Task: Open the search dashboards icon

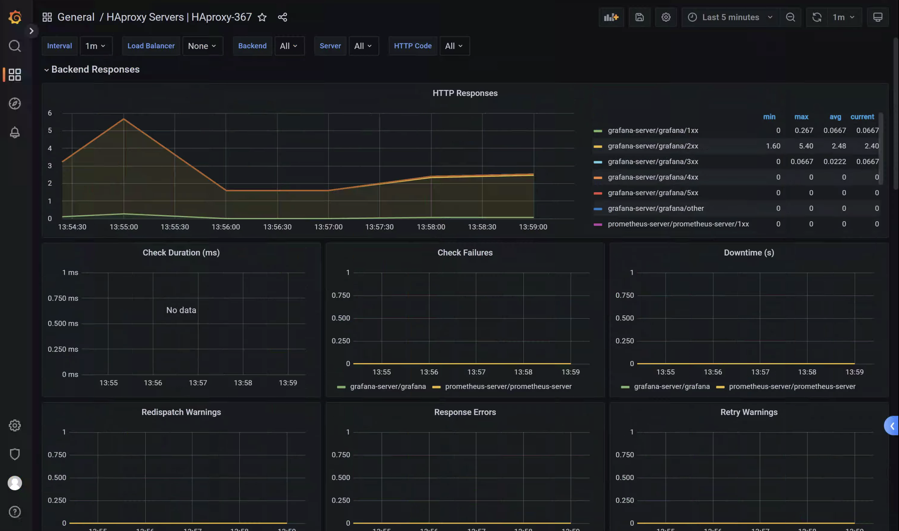Action: [15, 46]
